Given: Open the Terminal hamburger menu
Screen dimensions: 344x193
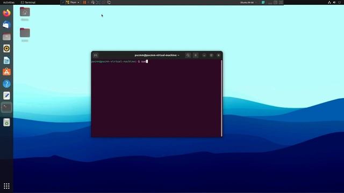Looking at the screenshot, I should [196, 55].
